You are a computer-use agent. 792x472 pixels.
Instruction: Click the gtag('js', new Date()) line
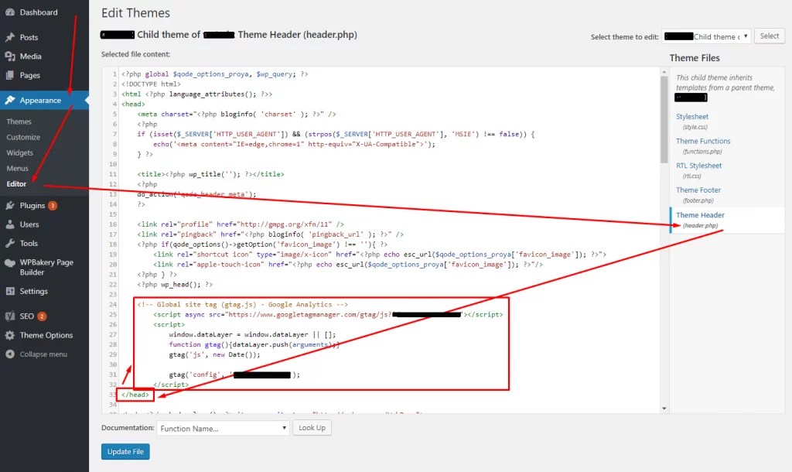coord(215,354)
